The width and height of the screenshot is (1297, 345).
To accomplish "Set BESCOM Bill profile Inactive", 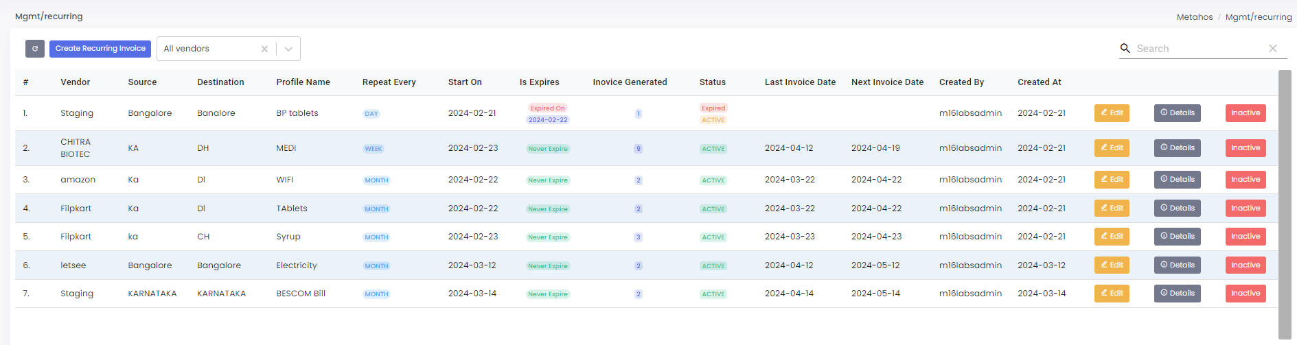I will [1246, 294].
